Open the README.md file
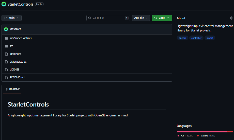This screenshot has width=234, height=140. tap(17, 77)
